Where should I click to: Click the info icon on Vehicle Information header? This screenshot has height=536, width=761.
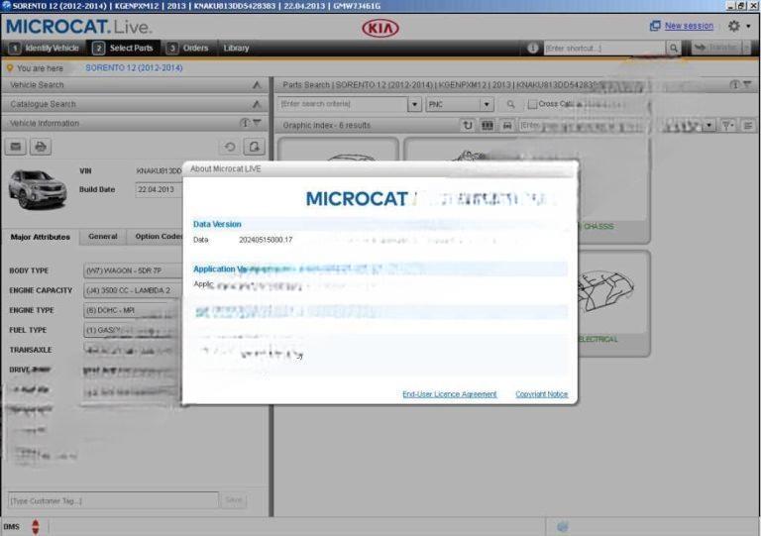(x=245, y=123)
